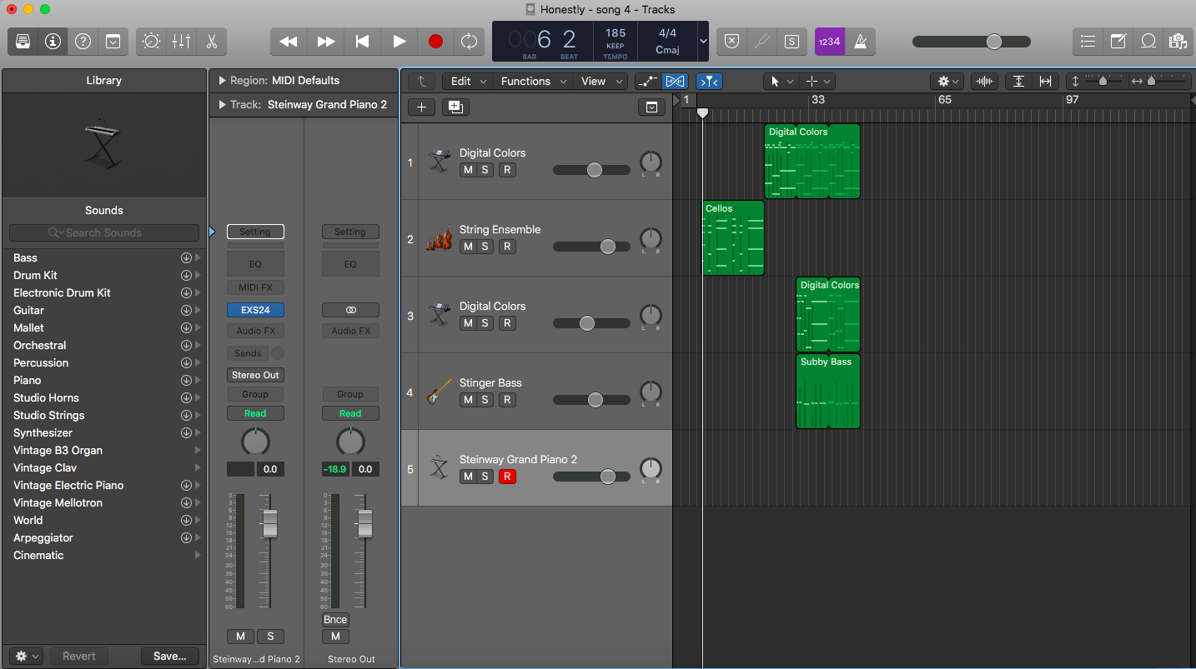Disable record on Steinway Grand Piano 2
The width and height of the screenshot is (1196, 669).
[507, 477]
